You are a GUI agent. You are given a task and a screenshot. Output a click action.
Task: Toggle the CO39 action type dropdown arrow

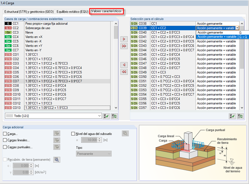237,28
